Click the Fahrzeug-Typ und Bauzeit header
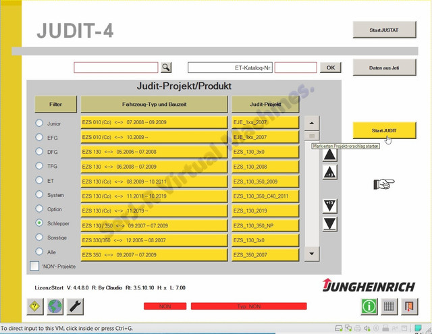This screenshot has width=432, height=334. (x=155, y=105)
